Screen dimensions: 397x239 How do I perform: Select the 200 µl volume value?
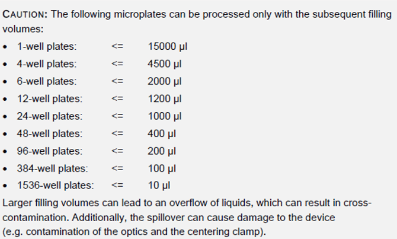162,151
